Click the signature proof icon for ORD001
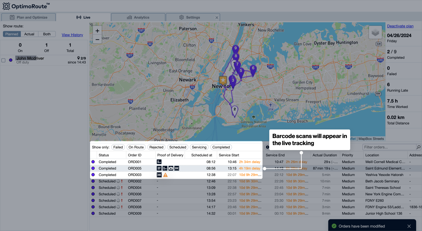The height and width of the screenshot is (231, 422). (159, 162)
